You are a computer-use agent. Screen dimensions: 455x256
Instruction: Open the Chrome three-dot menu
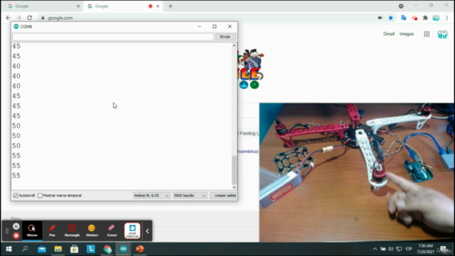[x=447, y=18]
